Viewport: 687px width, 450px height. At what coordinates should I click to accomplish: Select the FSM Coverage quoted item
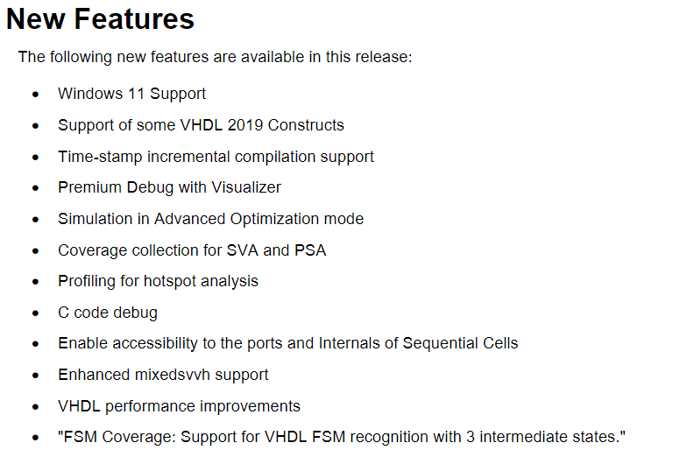[342, 437]
